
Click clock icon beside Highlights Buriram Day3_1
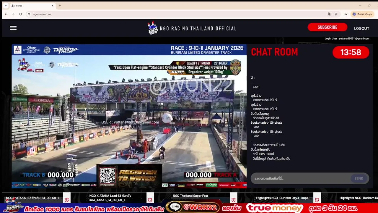317,200
